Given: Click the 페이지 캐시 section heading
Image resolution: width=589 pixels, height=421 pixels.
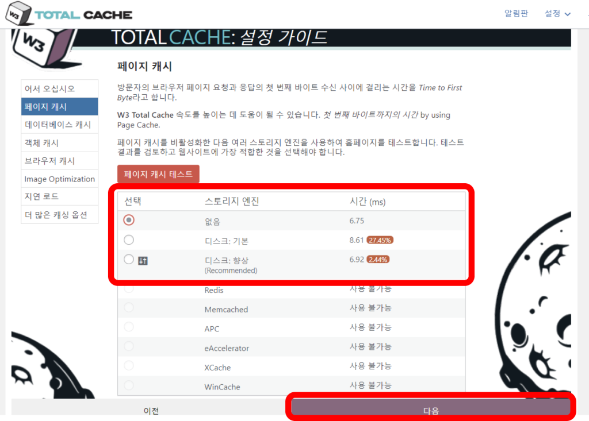Looking at the screenshot, I should tap(144, 67).
